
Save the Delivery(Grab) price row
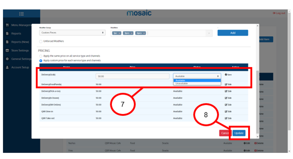(228, 75)
